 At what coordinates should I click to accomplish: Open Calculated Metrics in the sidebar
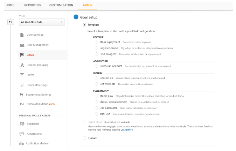(x=38, y=104)
